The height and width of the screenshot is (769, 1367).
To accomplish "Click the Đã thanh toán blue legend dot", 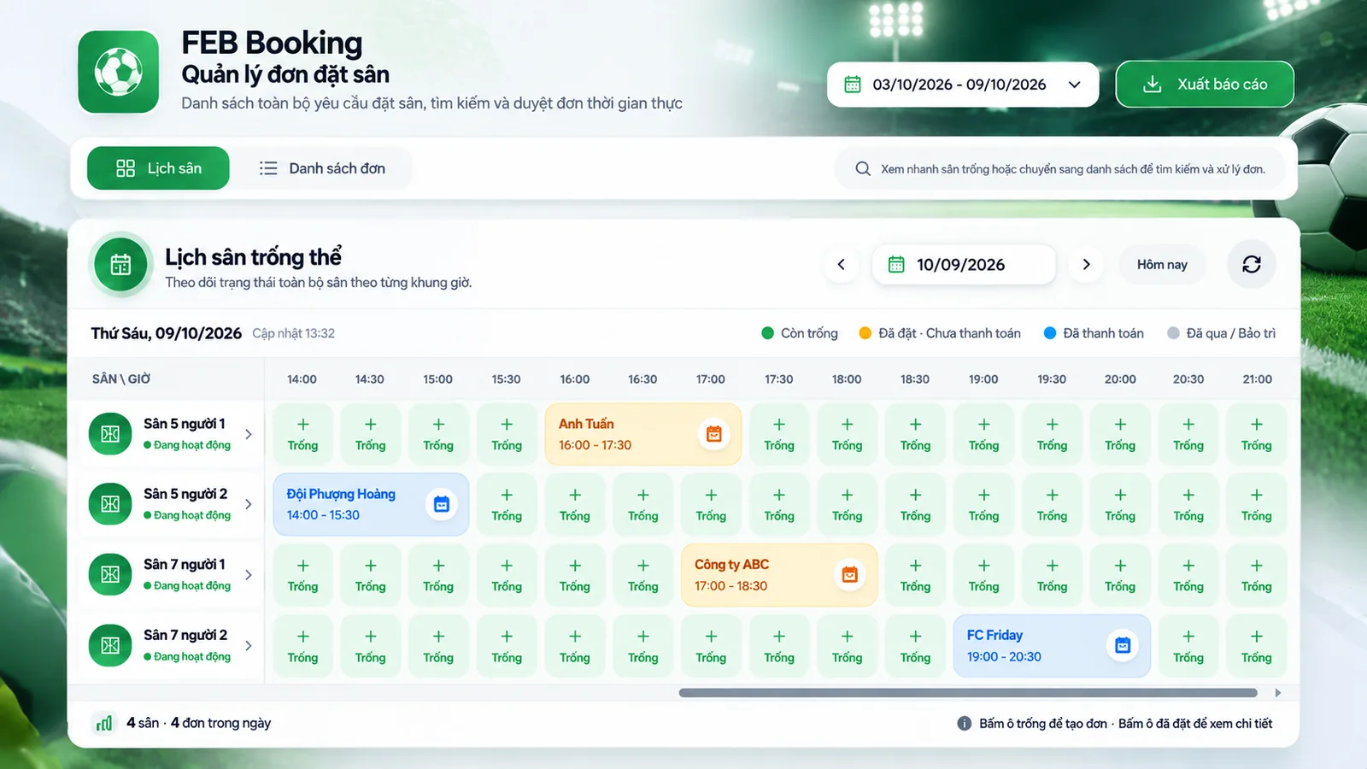I will 1050,333.
